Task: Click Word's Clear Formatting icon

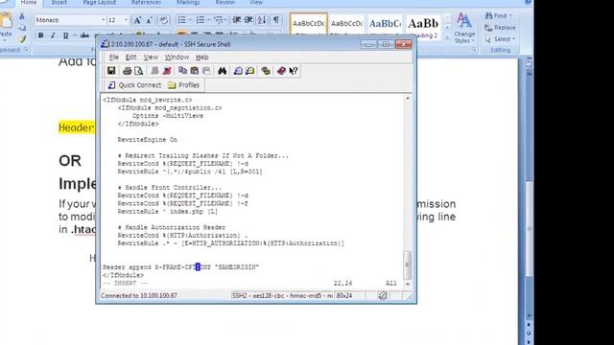Action: 164,20
